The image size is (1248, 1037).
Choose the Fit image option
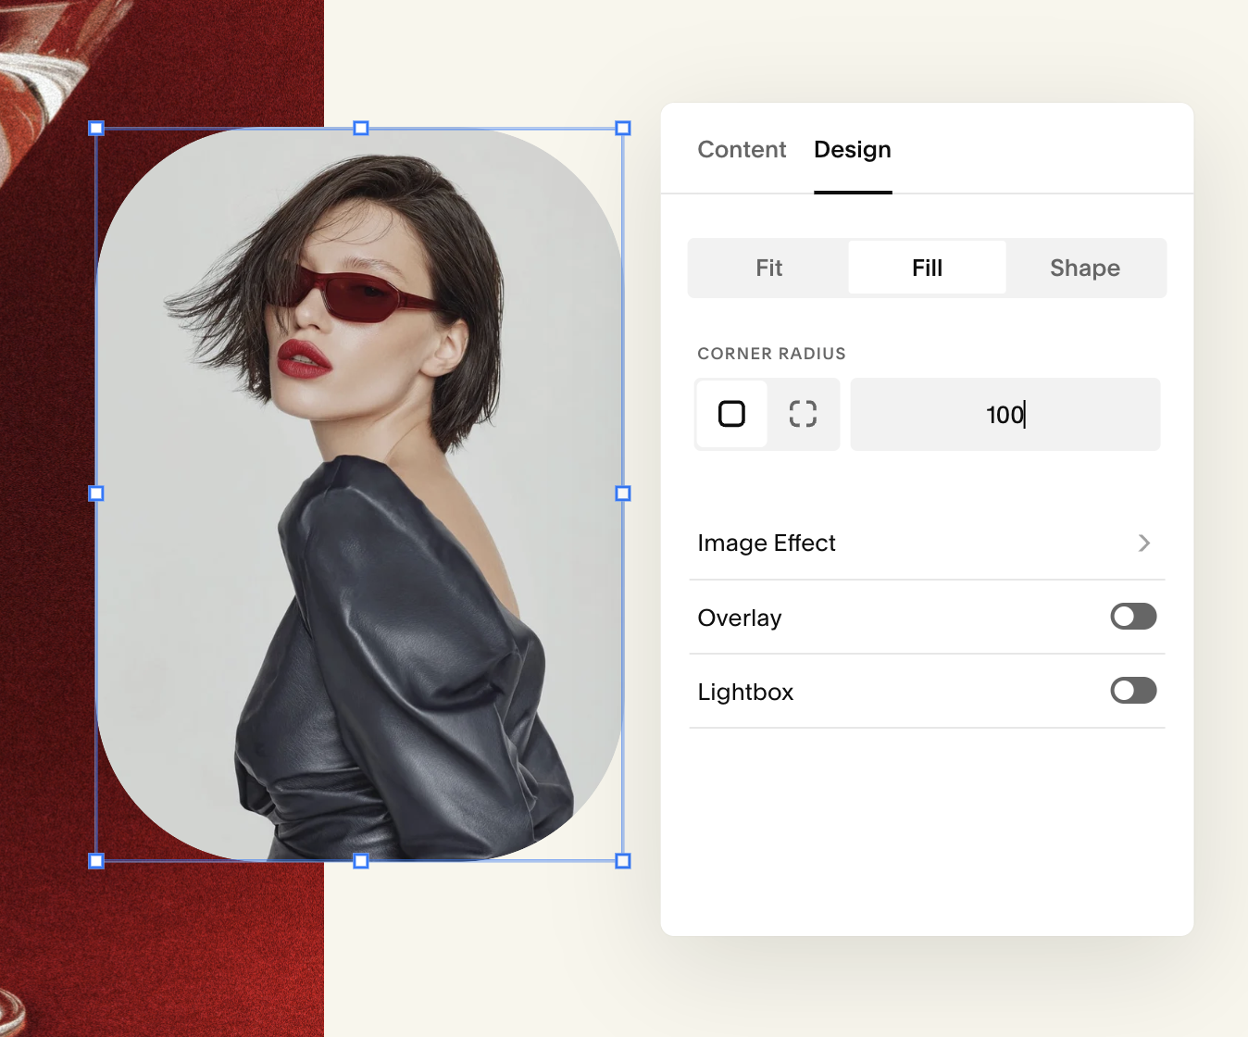coord(768,268)
